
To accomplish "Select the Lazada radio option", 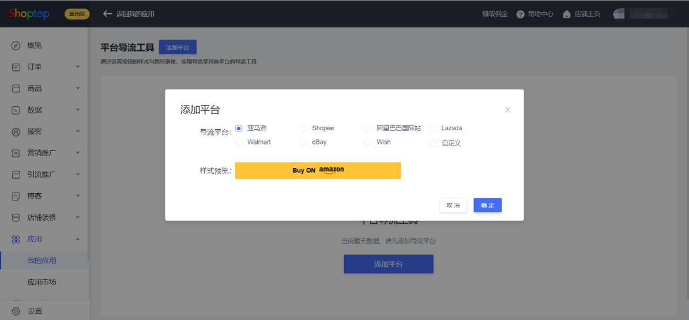I will [x=432, y=129].
